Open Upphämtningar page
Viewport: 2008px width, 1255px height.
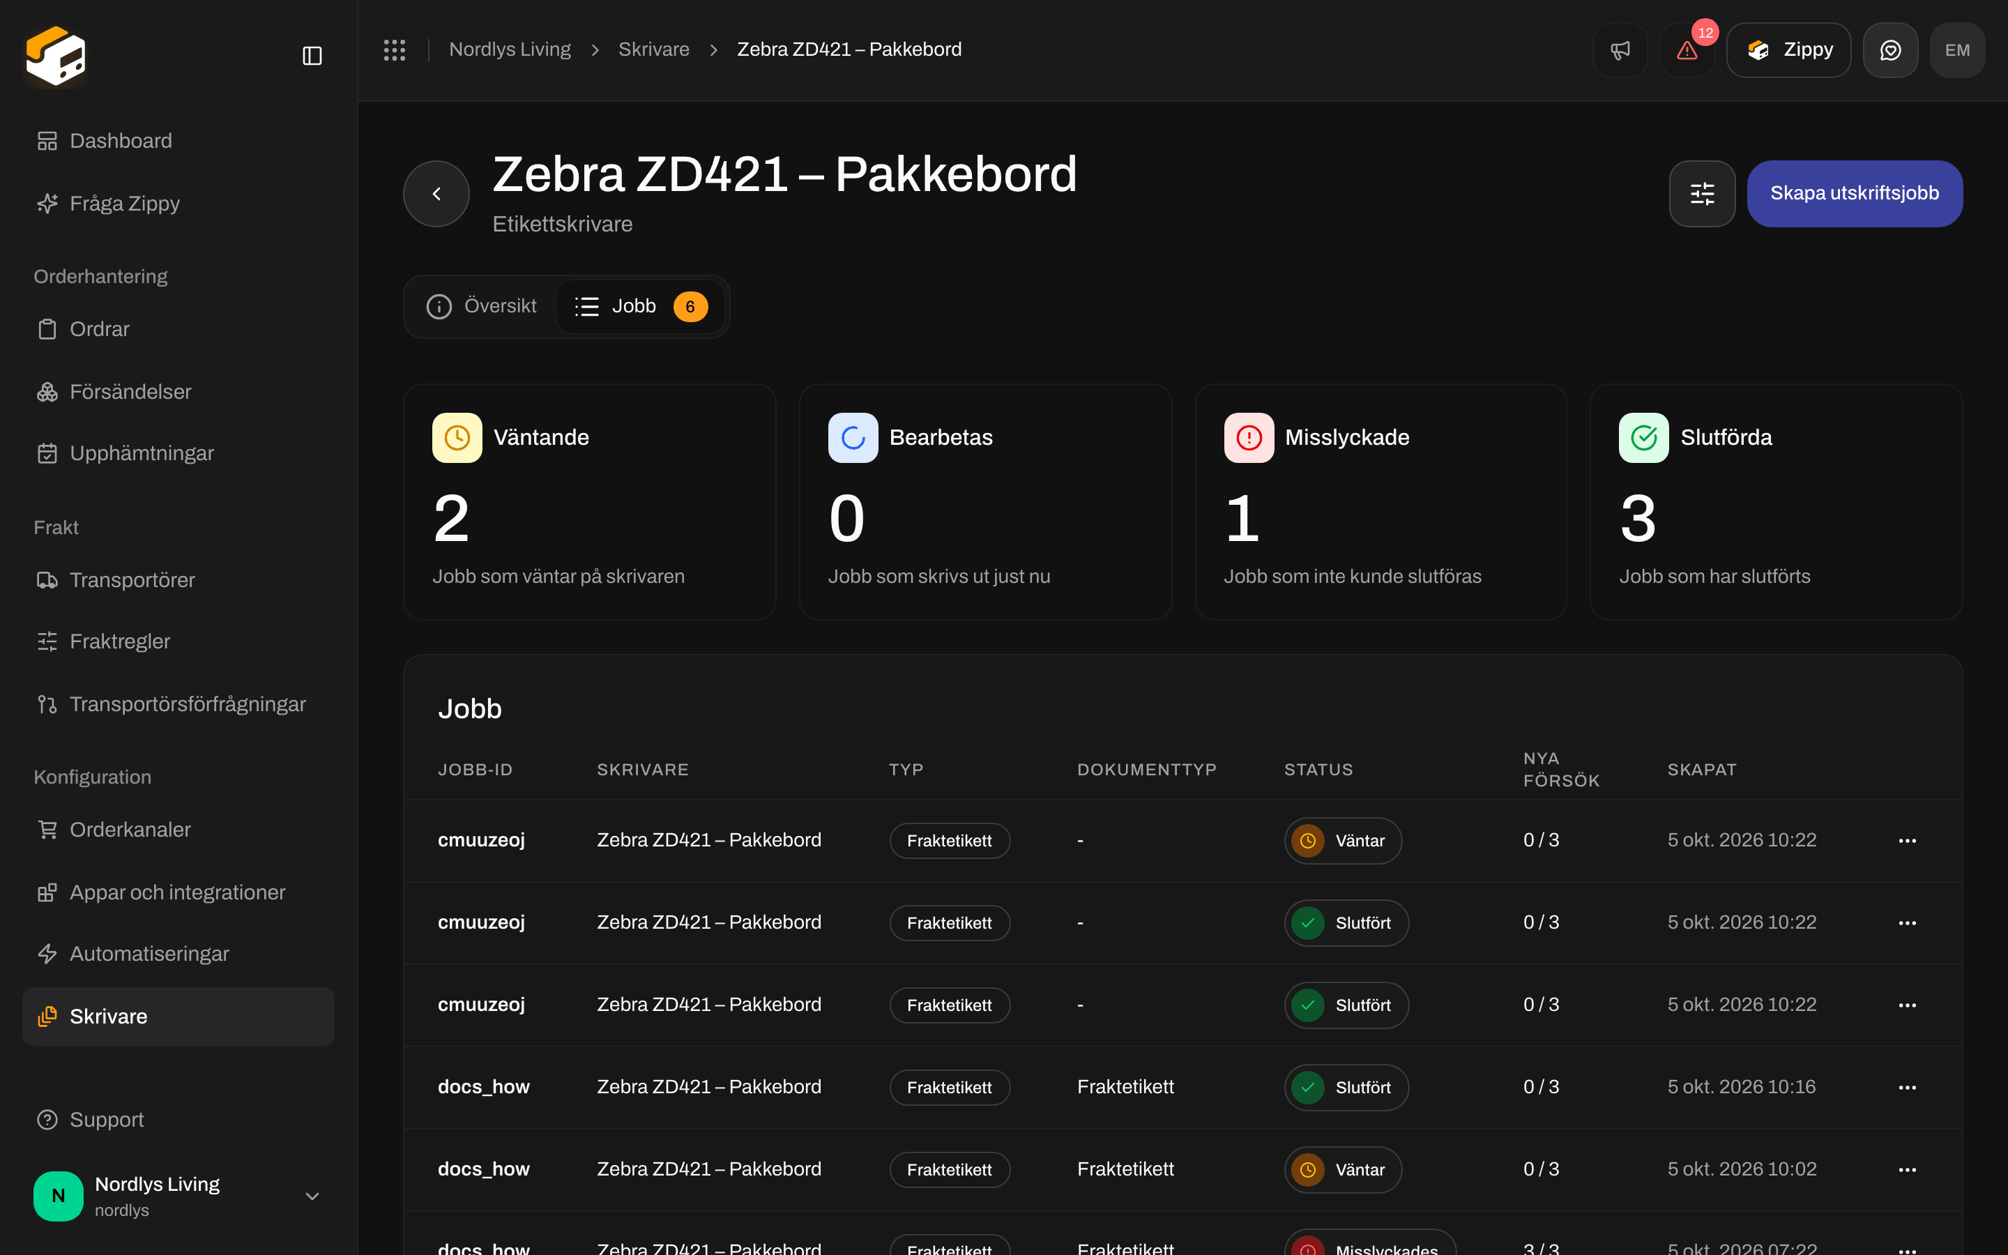click(x=178, y=453)
